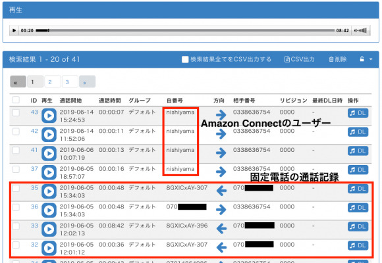Go to next page with » button
The height and width of the screenshot is (263, 382).
point(87,82)
